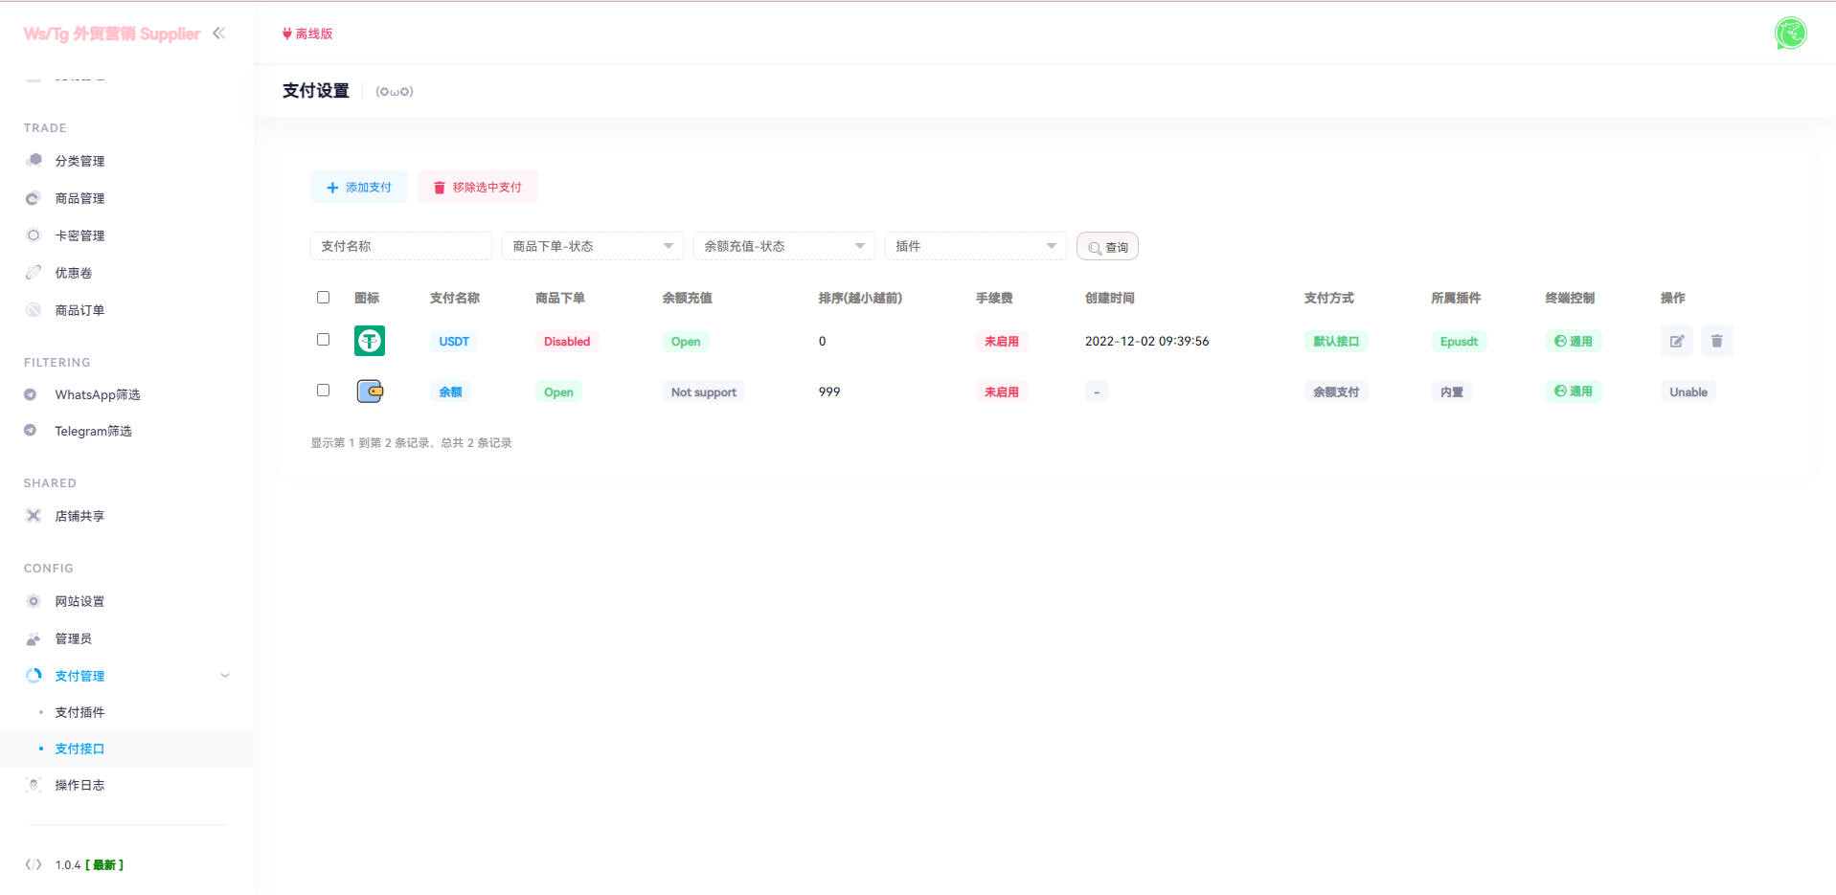Viewport: 1836px width, 895px height.
Task: Check the checkbox on the USDT row
Action: pyautogui.click(x=323, y=338)
